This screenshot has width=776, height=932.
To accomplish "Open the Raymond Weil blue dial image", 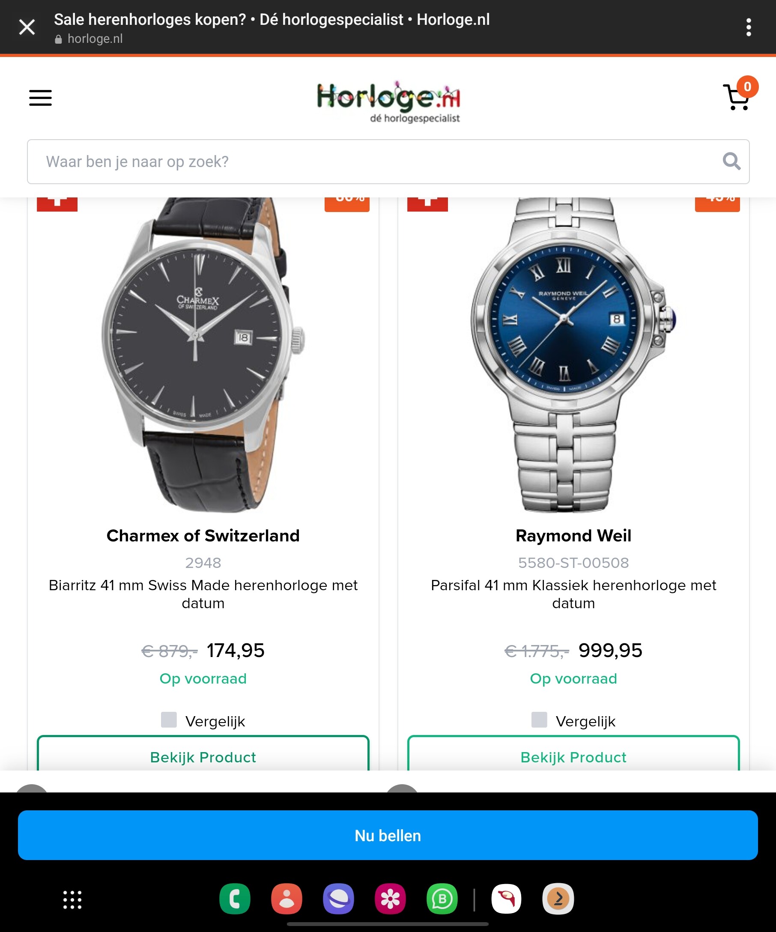I will (574, 355).
